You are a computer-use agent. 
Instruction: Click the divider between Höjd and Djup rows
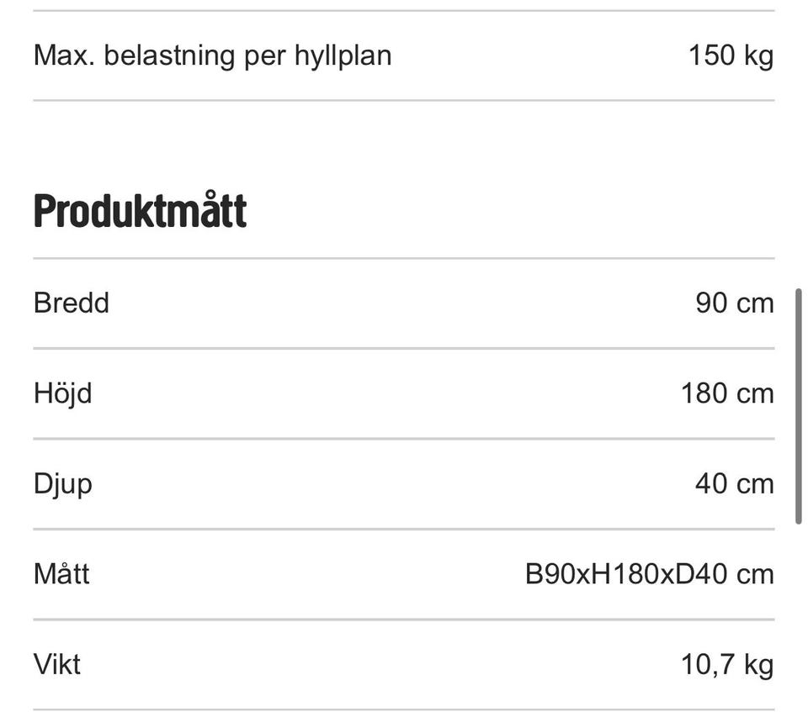pyautogui.click(x=404, y=439)
